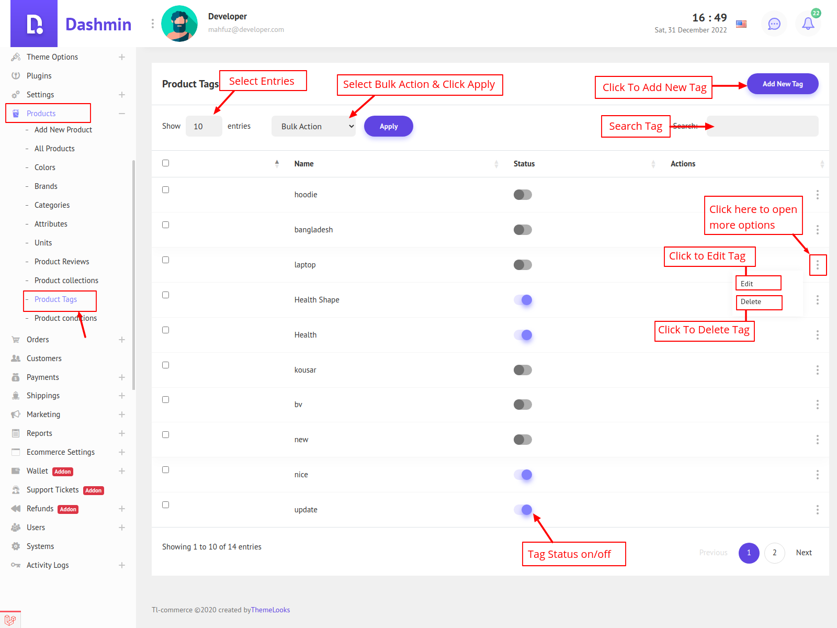Click the Developer profile avatar
The width and height of the screenshot is (837, 628).
pos(179,24)
